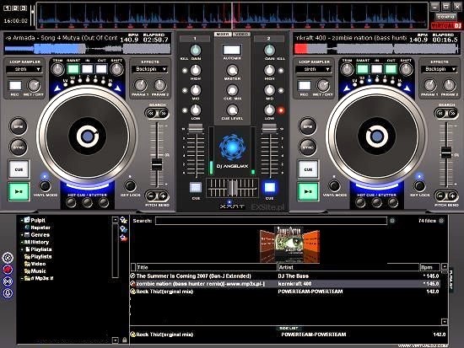Click left deck loop IN button
Viewport: 464px width, 348px height.
pyautogui.click(x=87, y=69)
